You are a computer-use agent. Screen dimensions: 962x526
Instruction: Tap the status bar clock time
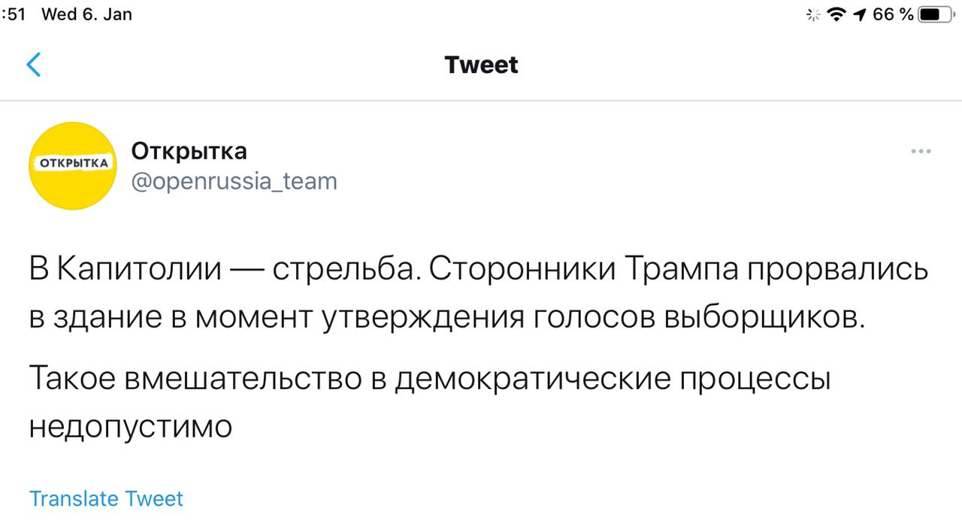[14, 14]
